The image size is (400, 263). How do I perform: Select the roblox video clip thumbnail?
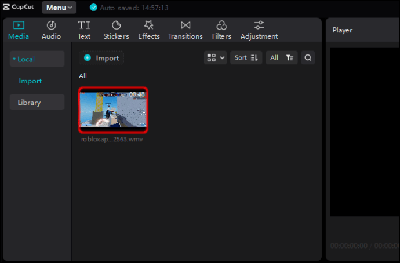[x=113, y=110]
